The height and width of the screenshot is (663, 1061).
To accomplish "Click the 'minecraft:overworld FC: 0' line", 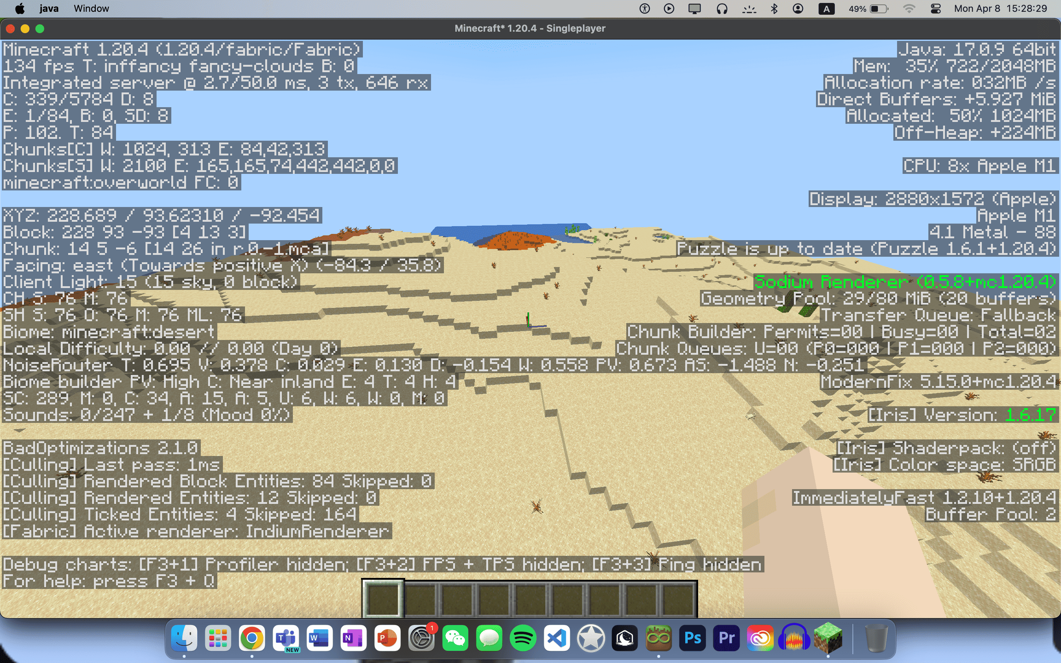I will pos(122,182).
